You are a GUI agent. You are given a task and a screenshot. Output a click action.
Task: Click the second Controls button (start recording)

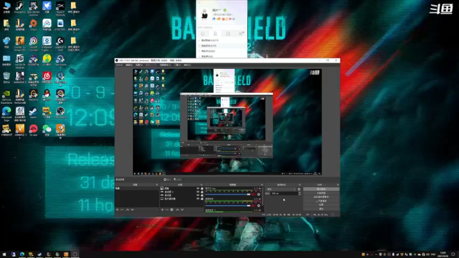click(x=321, y=193)
